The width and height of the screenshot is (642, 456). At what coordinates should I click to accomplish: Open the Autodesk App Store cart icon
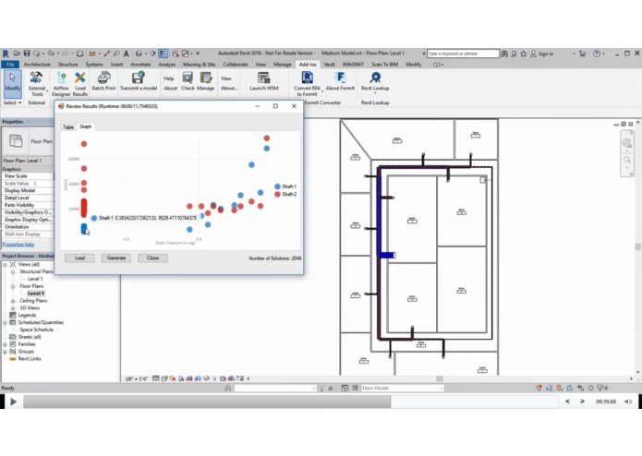[582, 54]
